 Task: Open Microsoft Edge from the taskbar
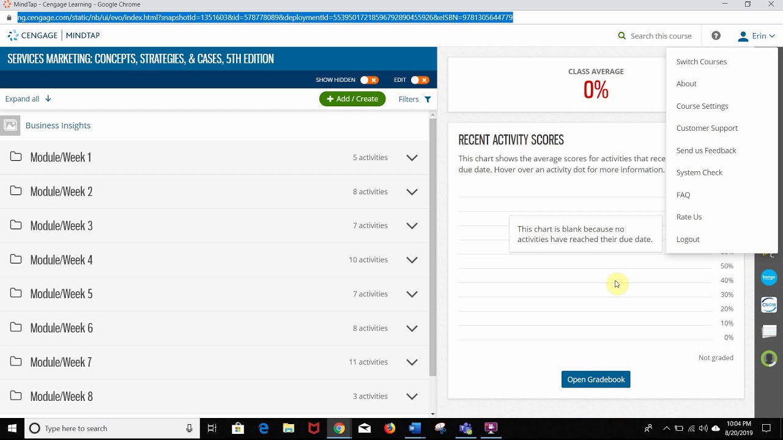pyautogui.click(x=264, y=428)
